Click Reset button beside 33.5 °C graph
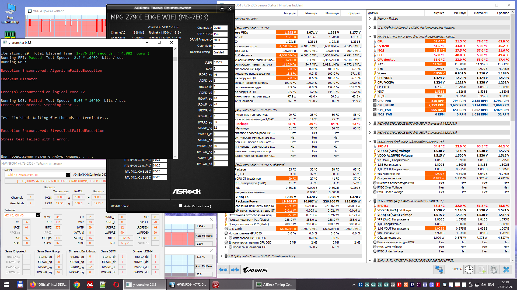 pos(209,266)
